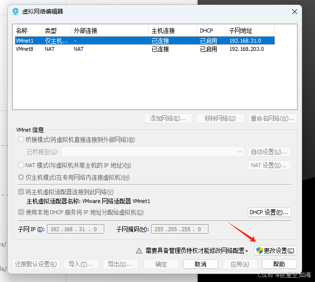Image resolution: width=315 pixels, height=282 pixels.
Task: Open NAT 设置(S) button
Action: (269, 165)
